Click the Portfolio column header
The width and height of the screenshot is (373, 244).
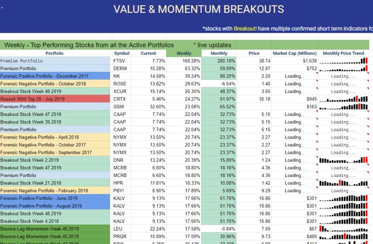(x=54, y=53)
